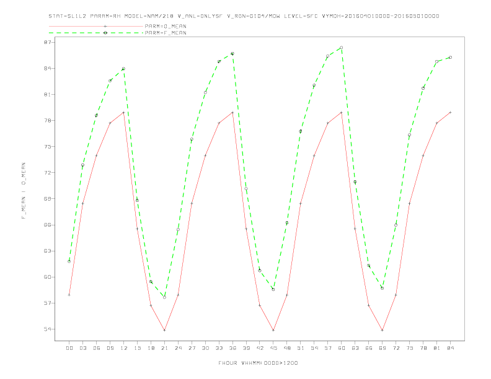This screenshot has width=491, height=379.
Task: Click y-axis tick label 72
Action: (48, 173)
